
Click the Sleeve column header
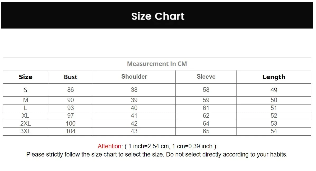[x=206, y=77]
